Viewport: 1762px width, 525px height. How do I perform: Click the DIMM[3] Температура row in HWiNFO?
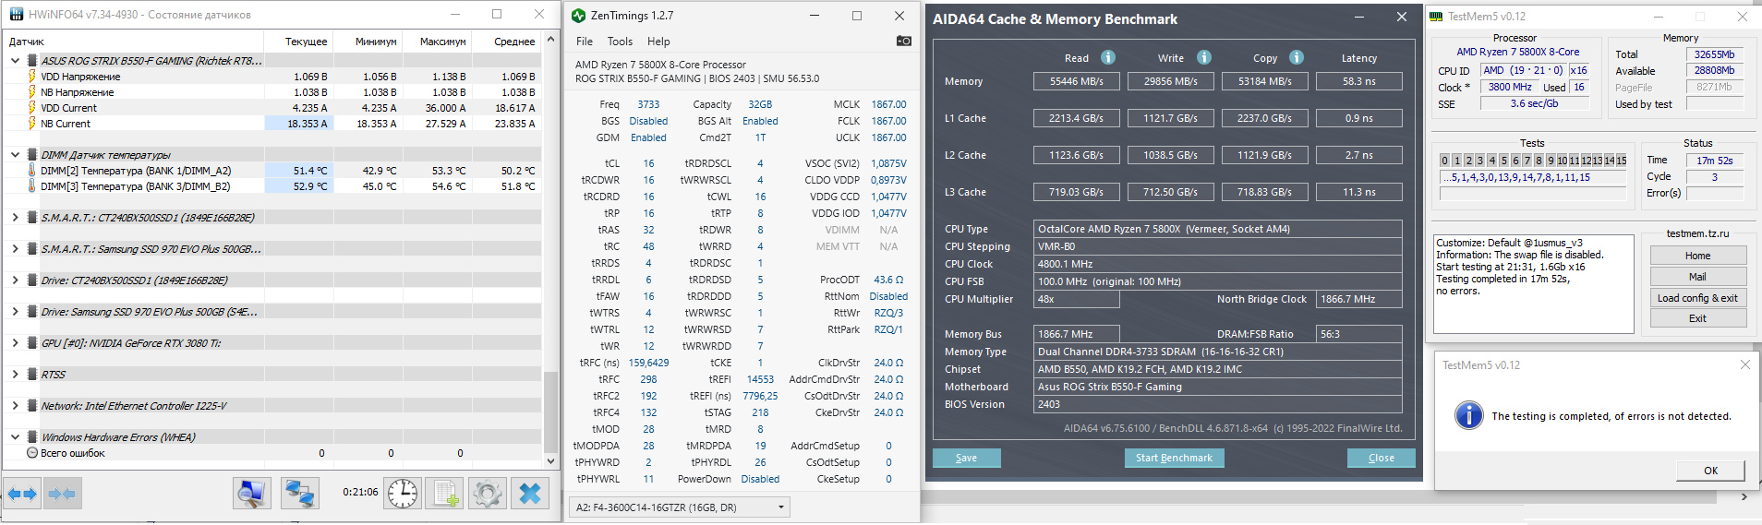point(273,186)
